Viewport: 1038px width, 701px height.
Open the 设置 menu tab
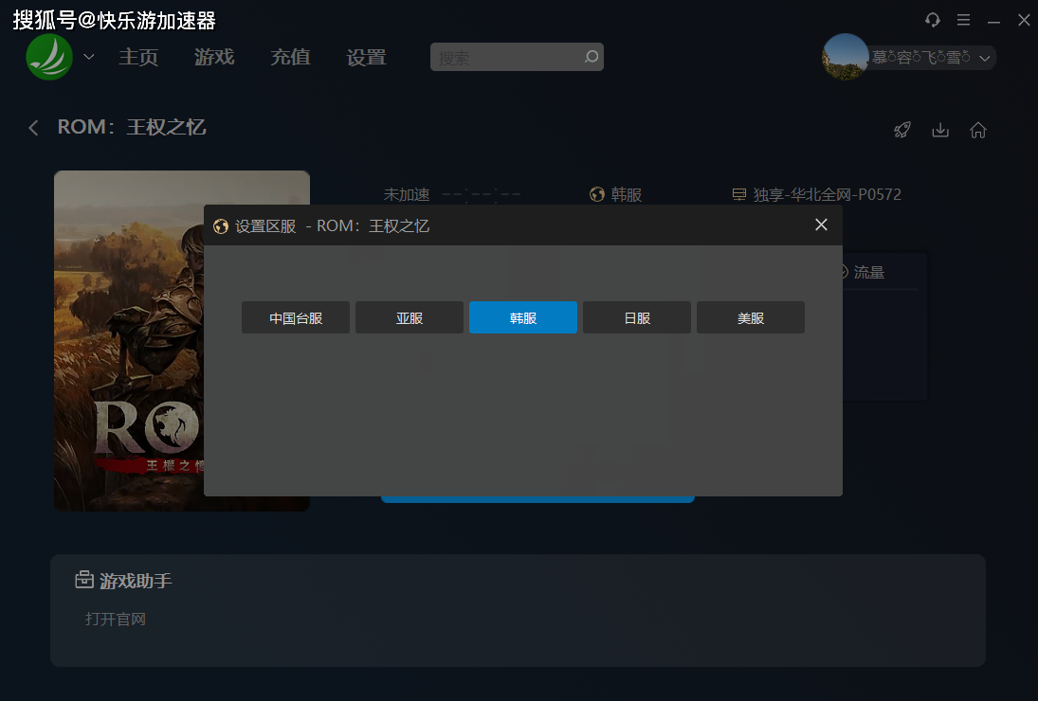pos(366,57)
